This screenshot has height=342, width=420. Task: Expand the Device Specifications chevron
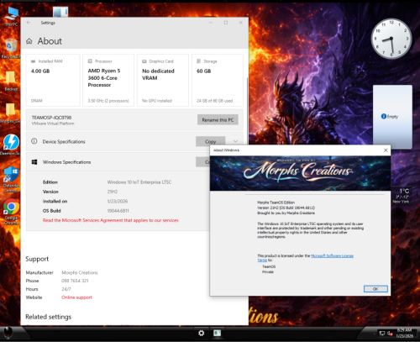coord(235,141)
